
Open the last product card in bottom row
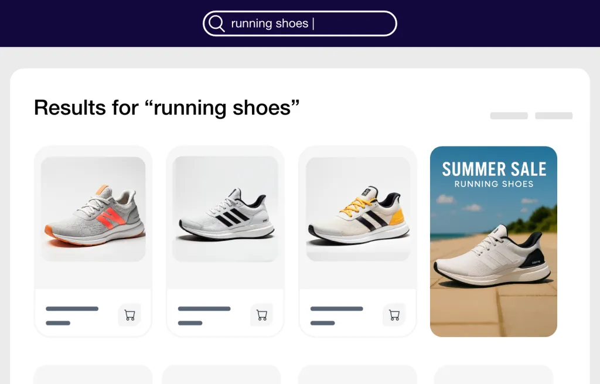[493, 375]
